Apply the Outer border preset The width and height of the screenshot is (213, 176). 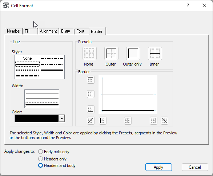(111, 54)
